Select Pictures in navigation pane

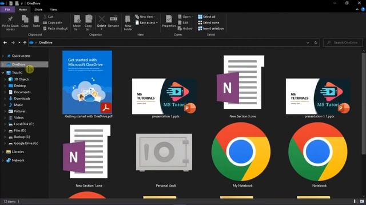coord(19,112)
